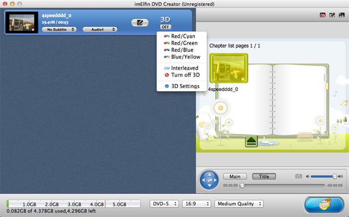Mute volume via the speaker icon
The width and height of the screenshot is (349, 217).
[307, 176]
